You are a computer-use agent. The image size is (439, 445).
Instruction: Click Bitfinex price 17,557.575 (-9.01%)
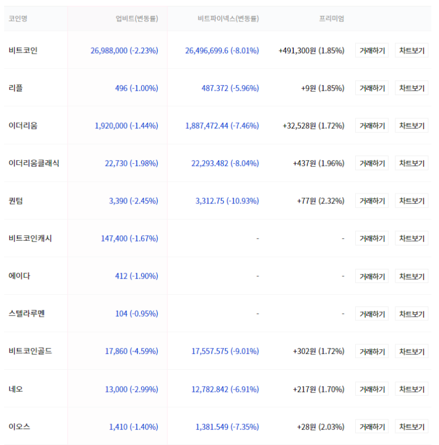[x=225, y=352]
